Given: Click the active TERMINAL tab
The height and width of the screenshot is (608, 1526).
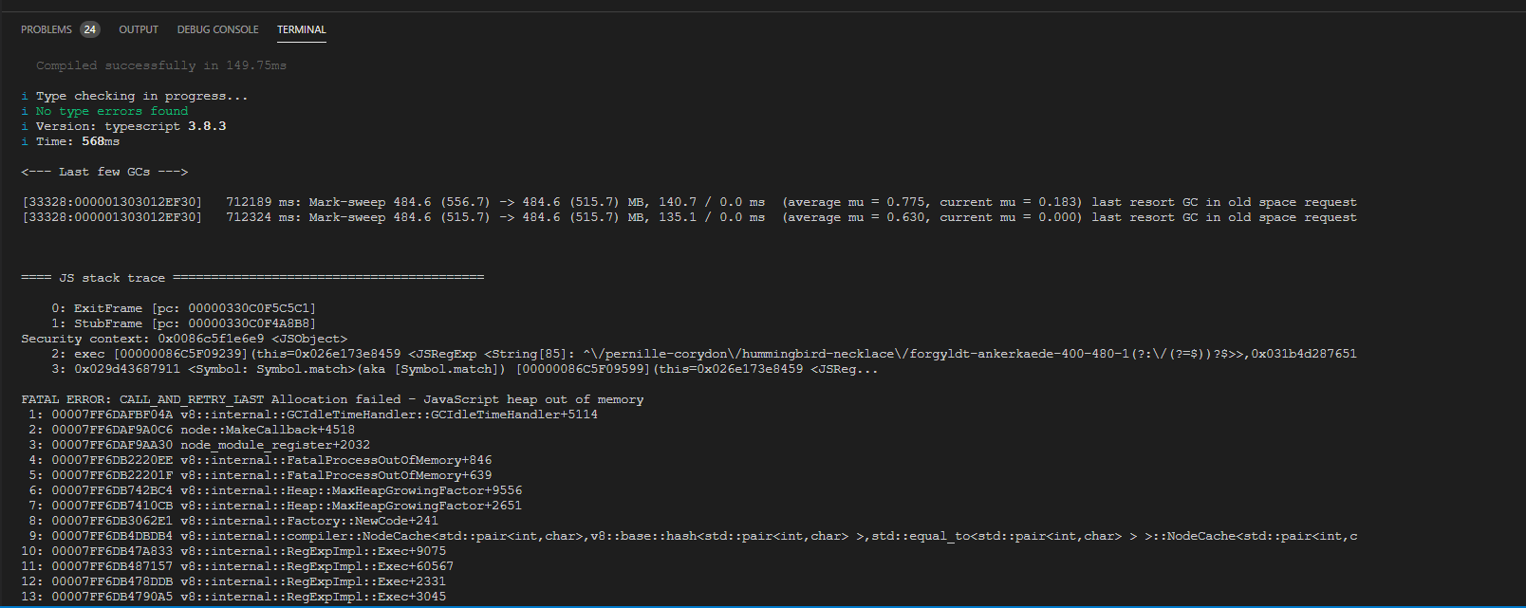Looking at the screenshot, I should 302,29.
